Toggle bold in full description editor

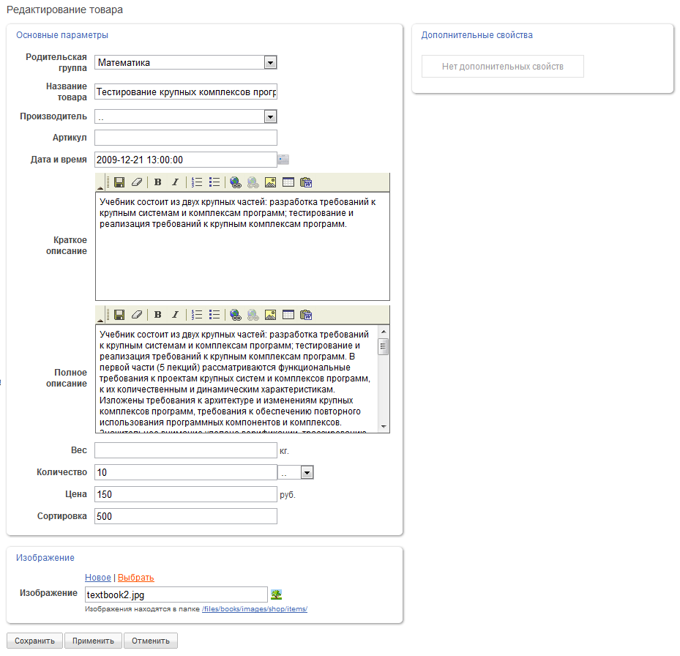click(x=158, y=315)
